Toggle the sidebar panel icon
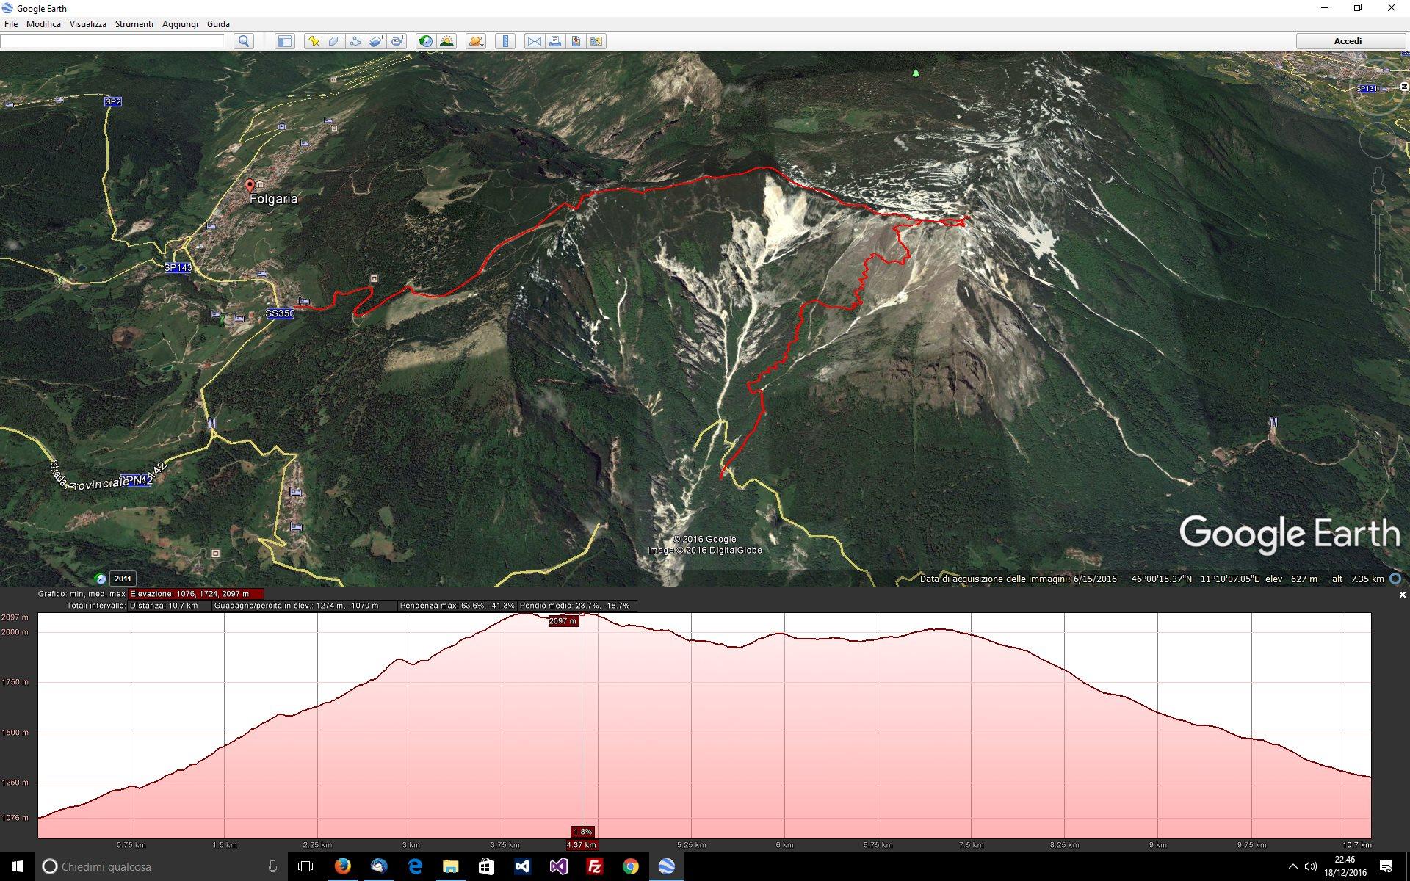 (x=284, y=41)
